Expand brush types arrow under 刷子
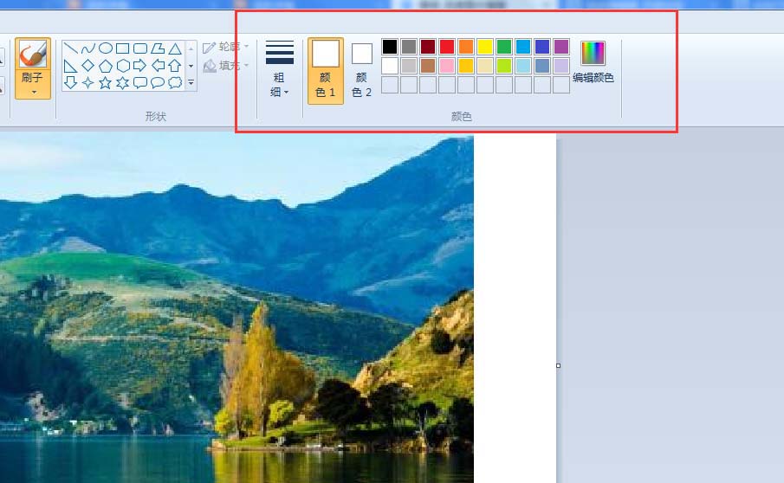The height and width of the screenshot is (483, 784). pos(34,92)
